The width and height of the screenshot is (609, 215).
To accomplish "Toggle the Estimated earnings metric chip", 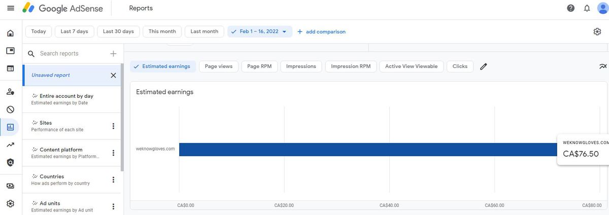I will pyautogui.click(x=163, y=66).
